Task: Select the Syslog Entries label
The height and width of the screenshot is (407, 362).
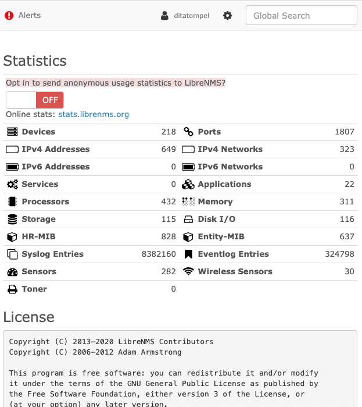Action: [52, 254]
